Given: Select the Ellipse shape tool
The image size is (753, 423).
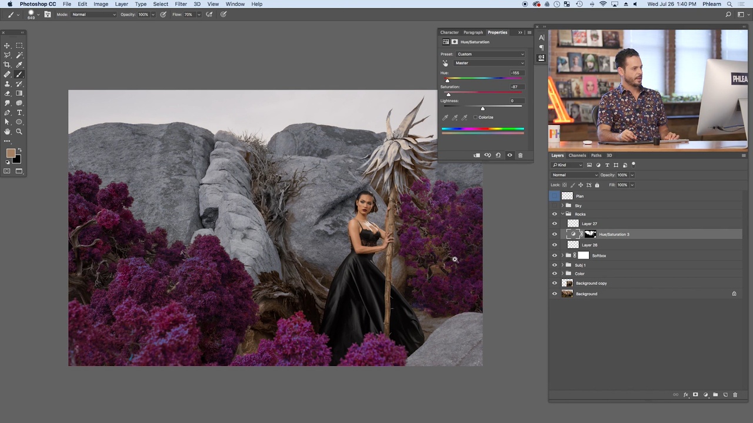Looking at the screenshot, I should coord(19,122).
